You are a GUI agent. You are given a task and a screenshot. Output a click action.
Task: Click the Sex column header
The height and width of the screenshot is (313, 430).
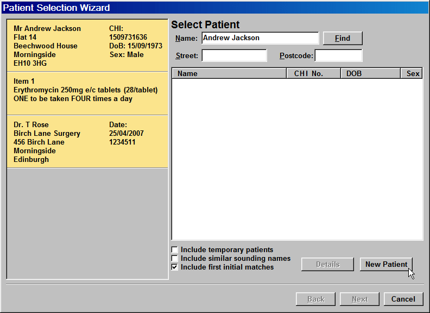pos(412,73)
